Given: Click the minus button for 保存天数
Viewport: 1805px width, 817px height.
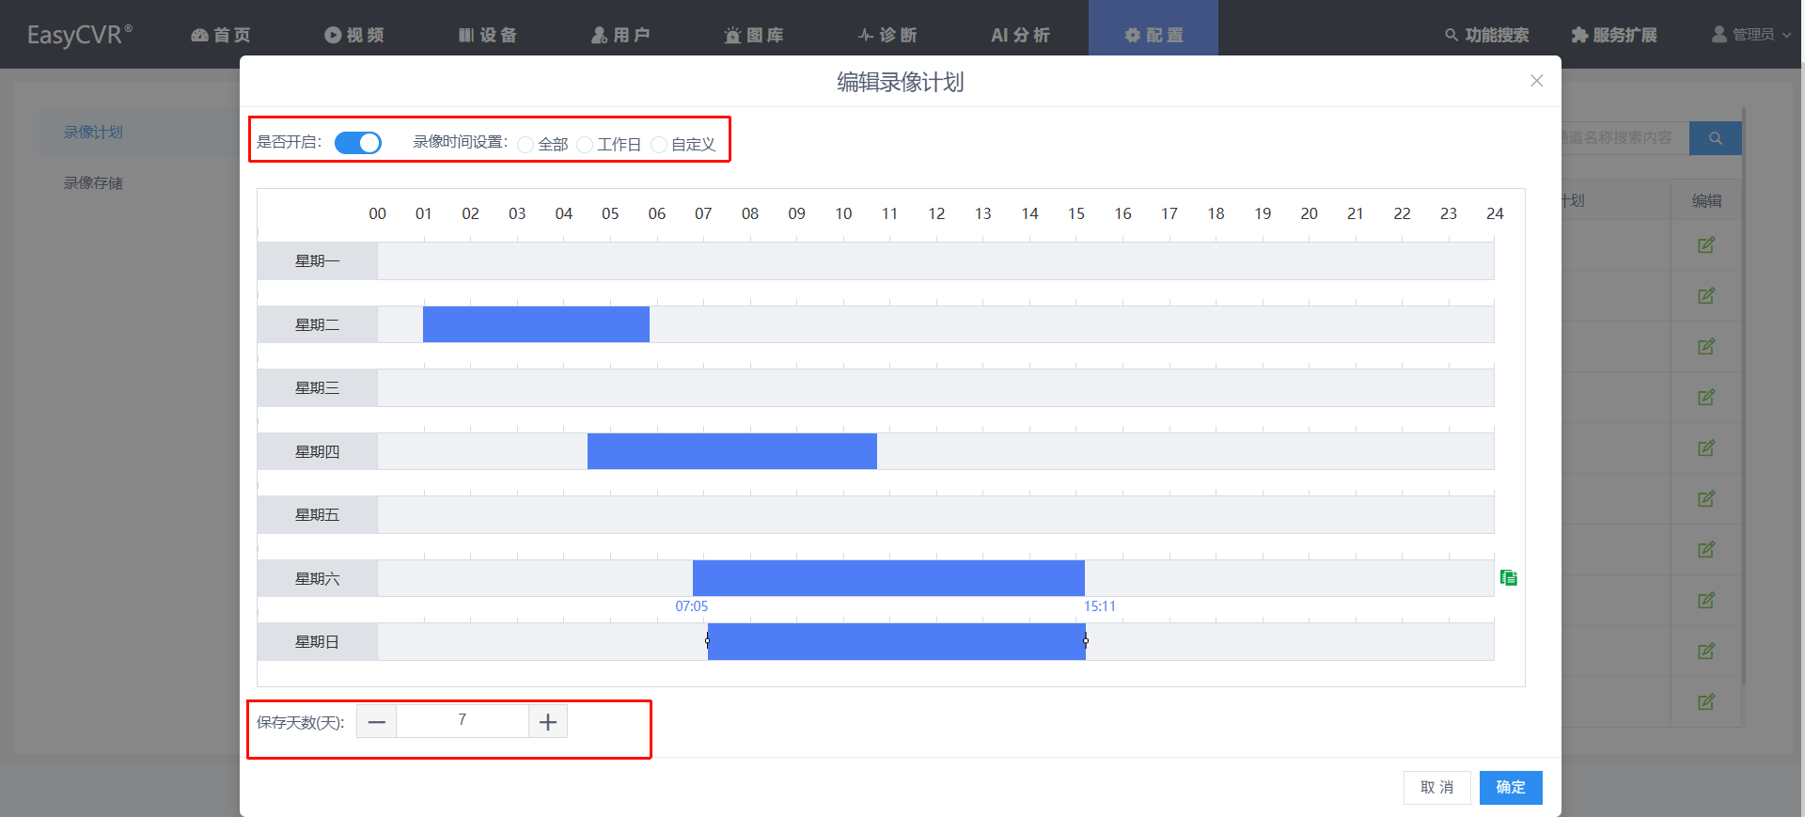Looking at the screenshot, I should tap(377, 722).
